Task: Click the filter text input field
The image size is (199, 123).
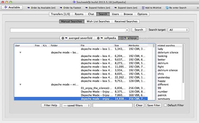Action: (x=112, y=105)
